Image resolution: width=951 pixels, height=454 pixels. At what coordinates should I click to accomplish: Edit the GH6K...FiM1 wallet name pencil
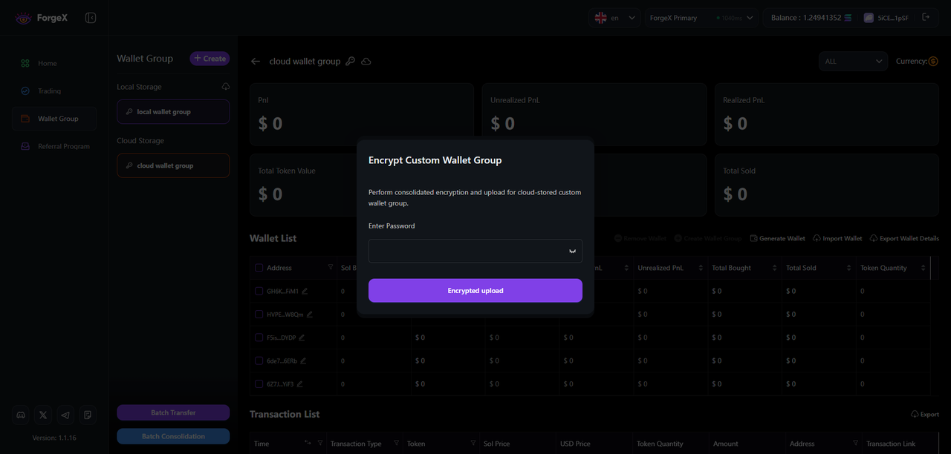tap(305, 292)
